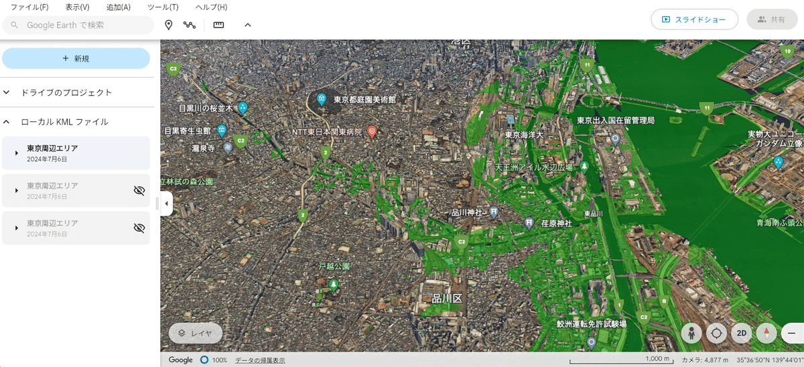Screen dimensions: 804x367
Task: Click the camera altitude 4,877 m text
Action: (705, 360)
